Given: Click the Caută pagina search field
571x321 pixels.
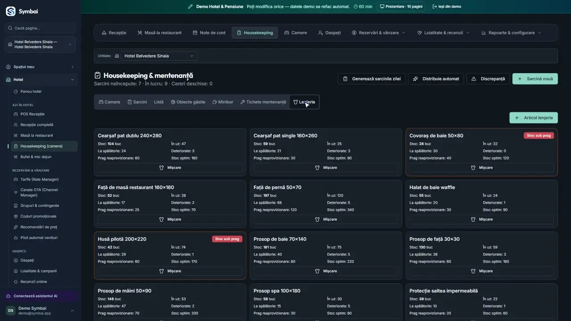Looking at the screenshot, I should [40, 28].
